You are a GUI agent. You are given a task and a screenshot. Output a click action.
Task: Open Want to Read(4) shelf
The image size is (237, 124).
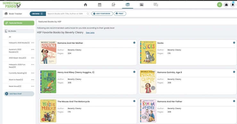(16, 80)
